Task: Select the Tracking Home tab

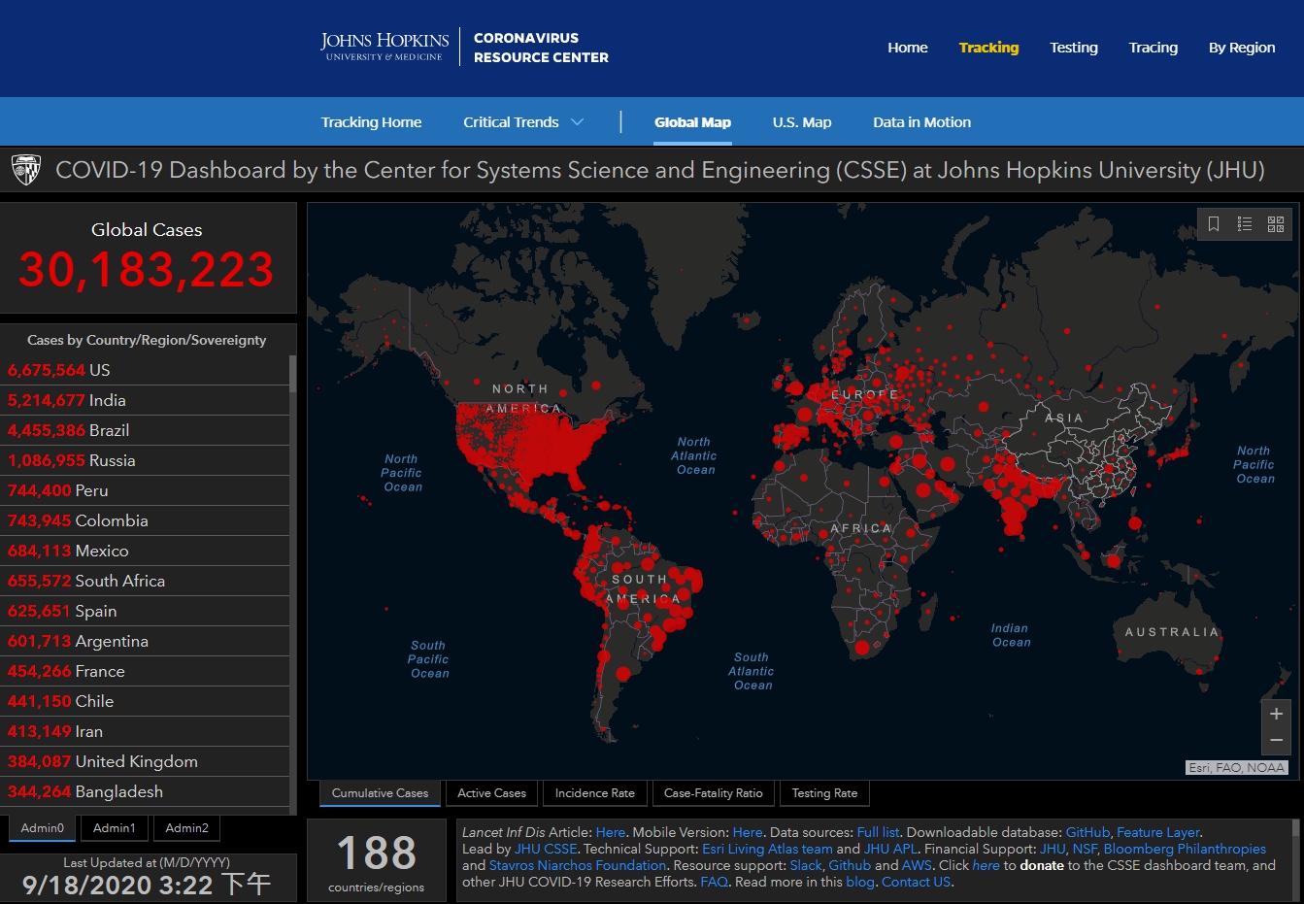Action: click(x=371, y=122)
